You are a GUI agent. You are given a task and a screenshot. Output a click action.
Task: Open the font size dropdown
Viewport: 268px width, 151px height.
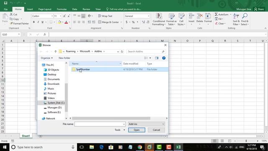pos(60,16)
